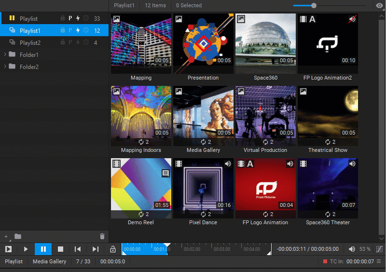Go to previous item with skip back icon
This screenshot has width=386, height=272.
coord(78,249)
